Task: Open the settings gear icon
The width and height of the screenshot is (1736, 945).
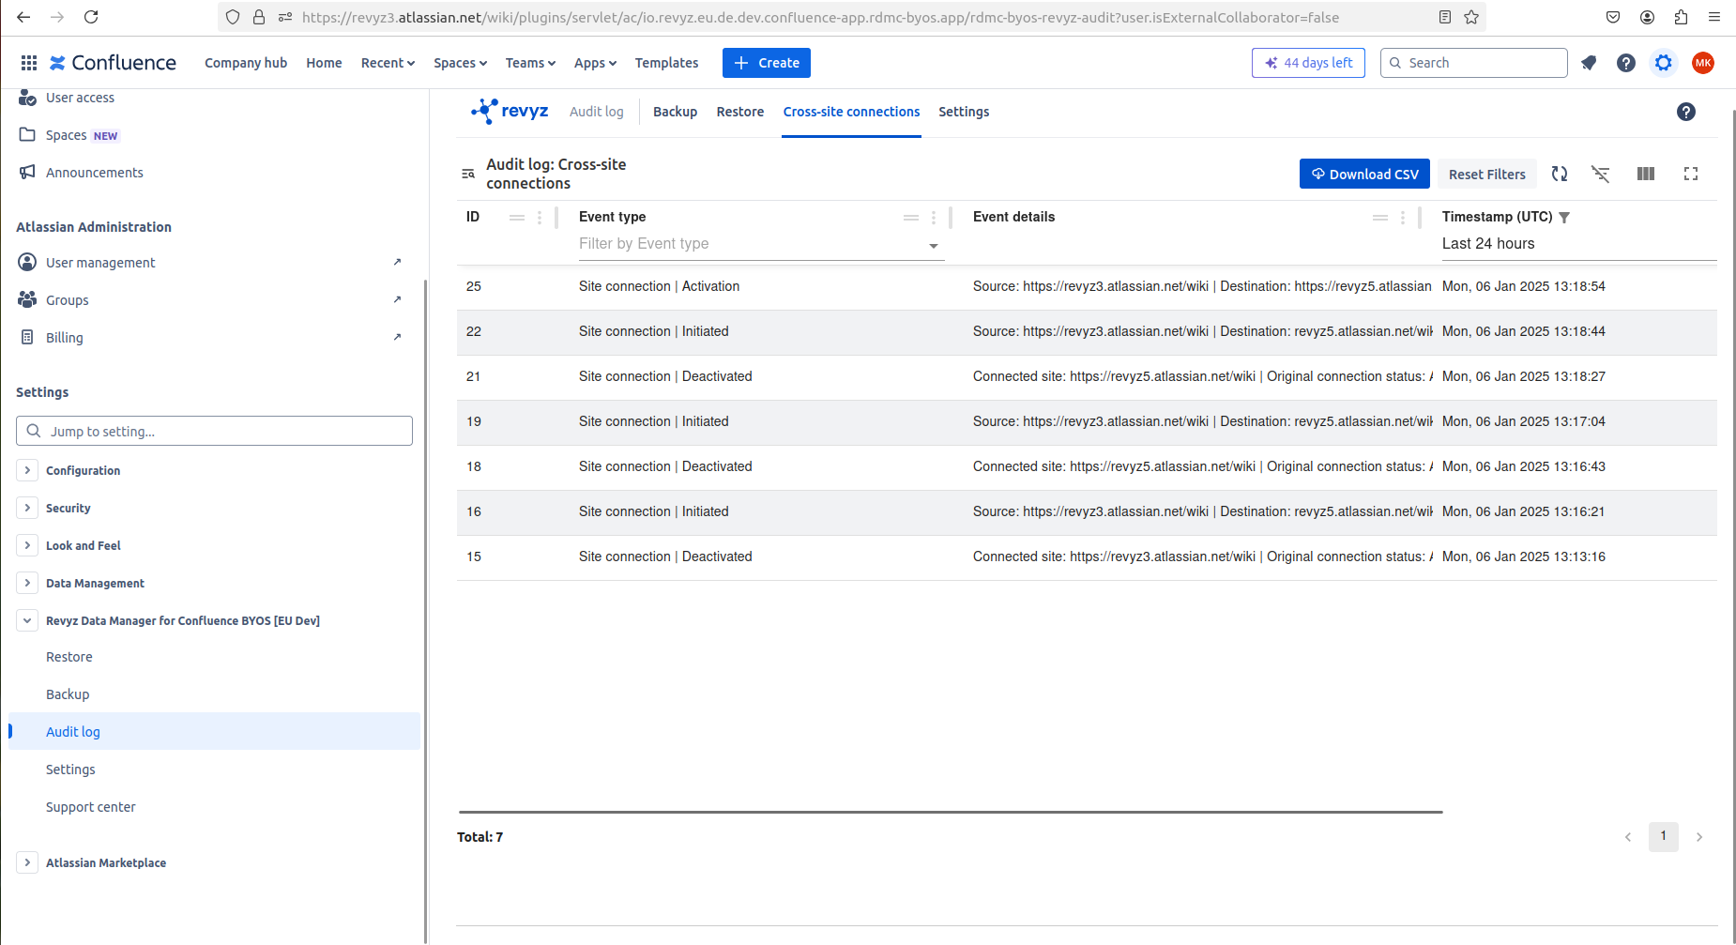Action: click(x=1664, y=63)
